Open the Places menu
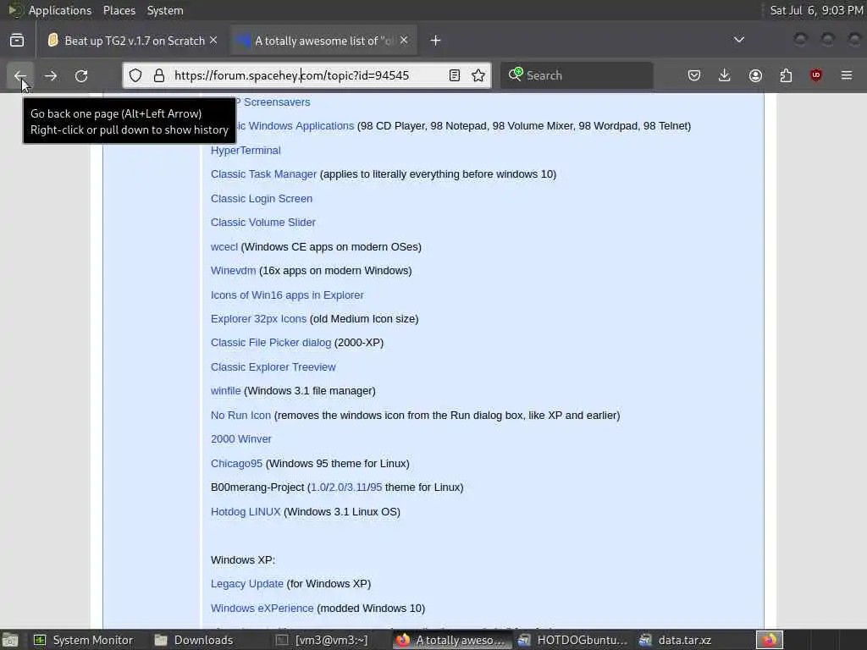Viewport: 867px width, 650px height. [x=119, y=10]
